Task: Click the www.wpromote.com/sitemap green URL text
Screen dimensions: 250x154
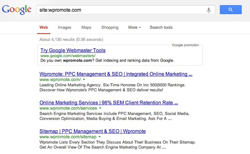Action: coord(68,137)
